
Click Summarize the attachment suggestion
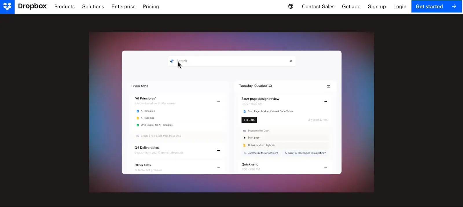pos(261,153)
